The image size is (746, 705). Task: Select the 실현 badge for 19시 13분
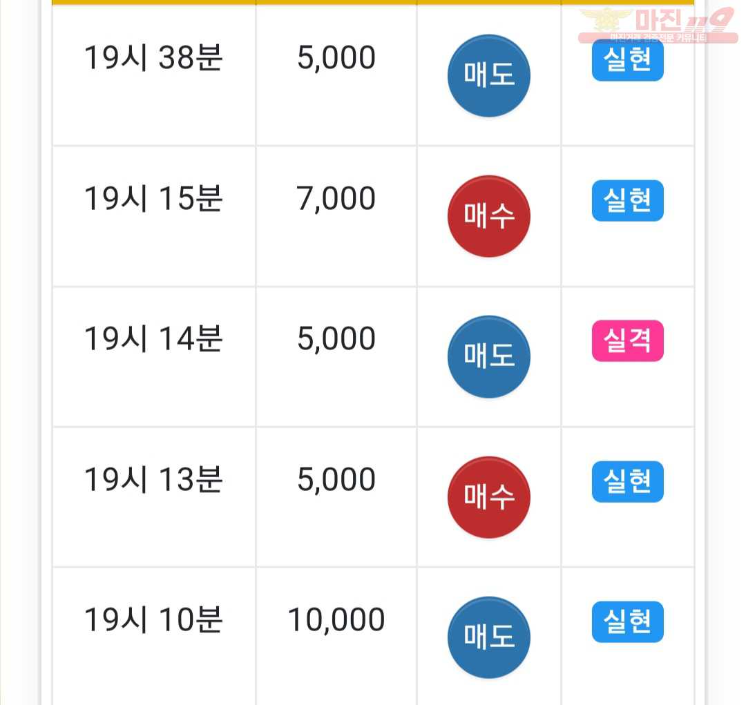[x=627, y=481]
